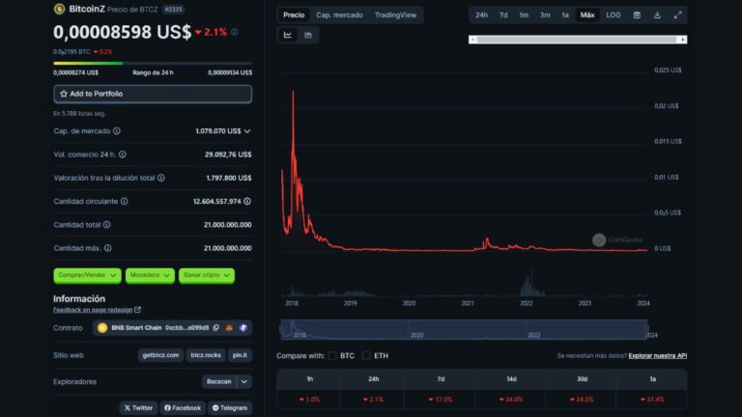This screenshot has width=742, height=417.
Task: Select the 1m time range
Action: pyautogui.click(x=524, y=15)
